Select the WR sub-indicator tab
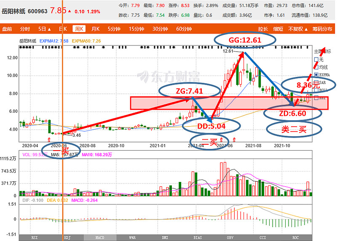The height and width of the screenshot is (241, 337). (132, 238)
